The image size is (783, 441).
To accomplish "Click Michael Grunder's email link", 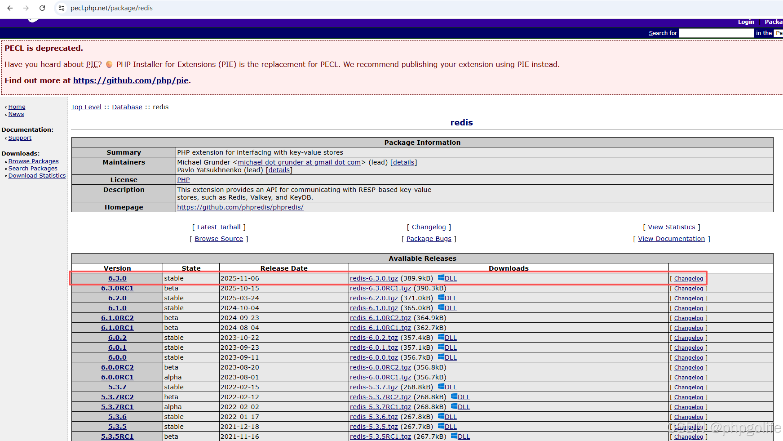I will (299, 162).
